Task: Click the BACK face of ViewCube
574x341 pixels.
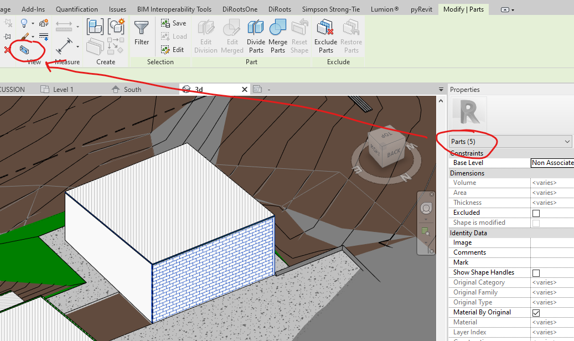Action: [394, 153]
